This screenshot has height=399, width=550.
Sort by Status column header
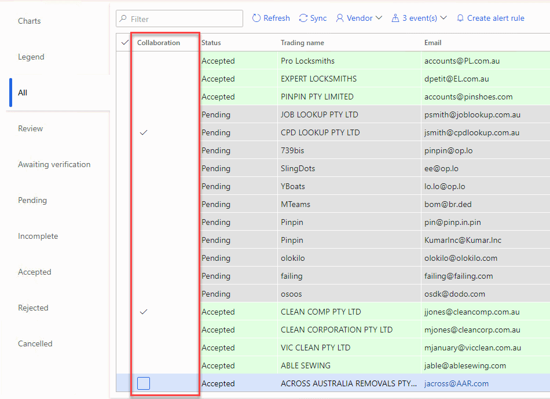click(x=211, y=43)
